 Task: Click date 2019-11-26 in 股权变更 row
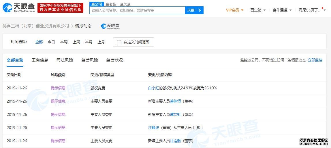pos(17,88)
